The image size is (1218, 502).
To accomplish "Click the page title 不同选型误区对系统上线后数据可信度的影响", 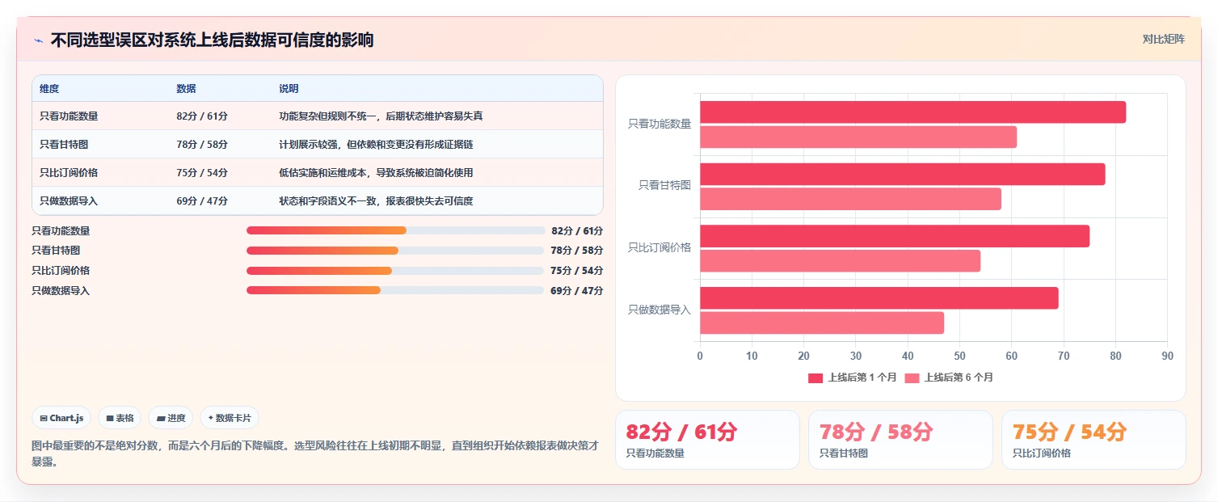I will (x=213, y=40).
